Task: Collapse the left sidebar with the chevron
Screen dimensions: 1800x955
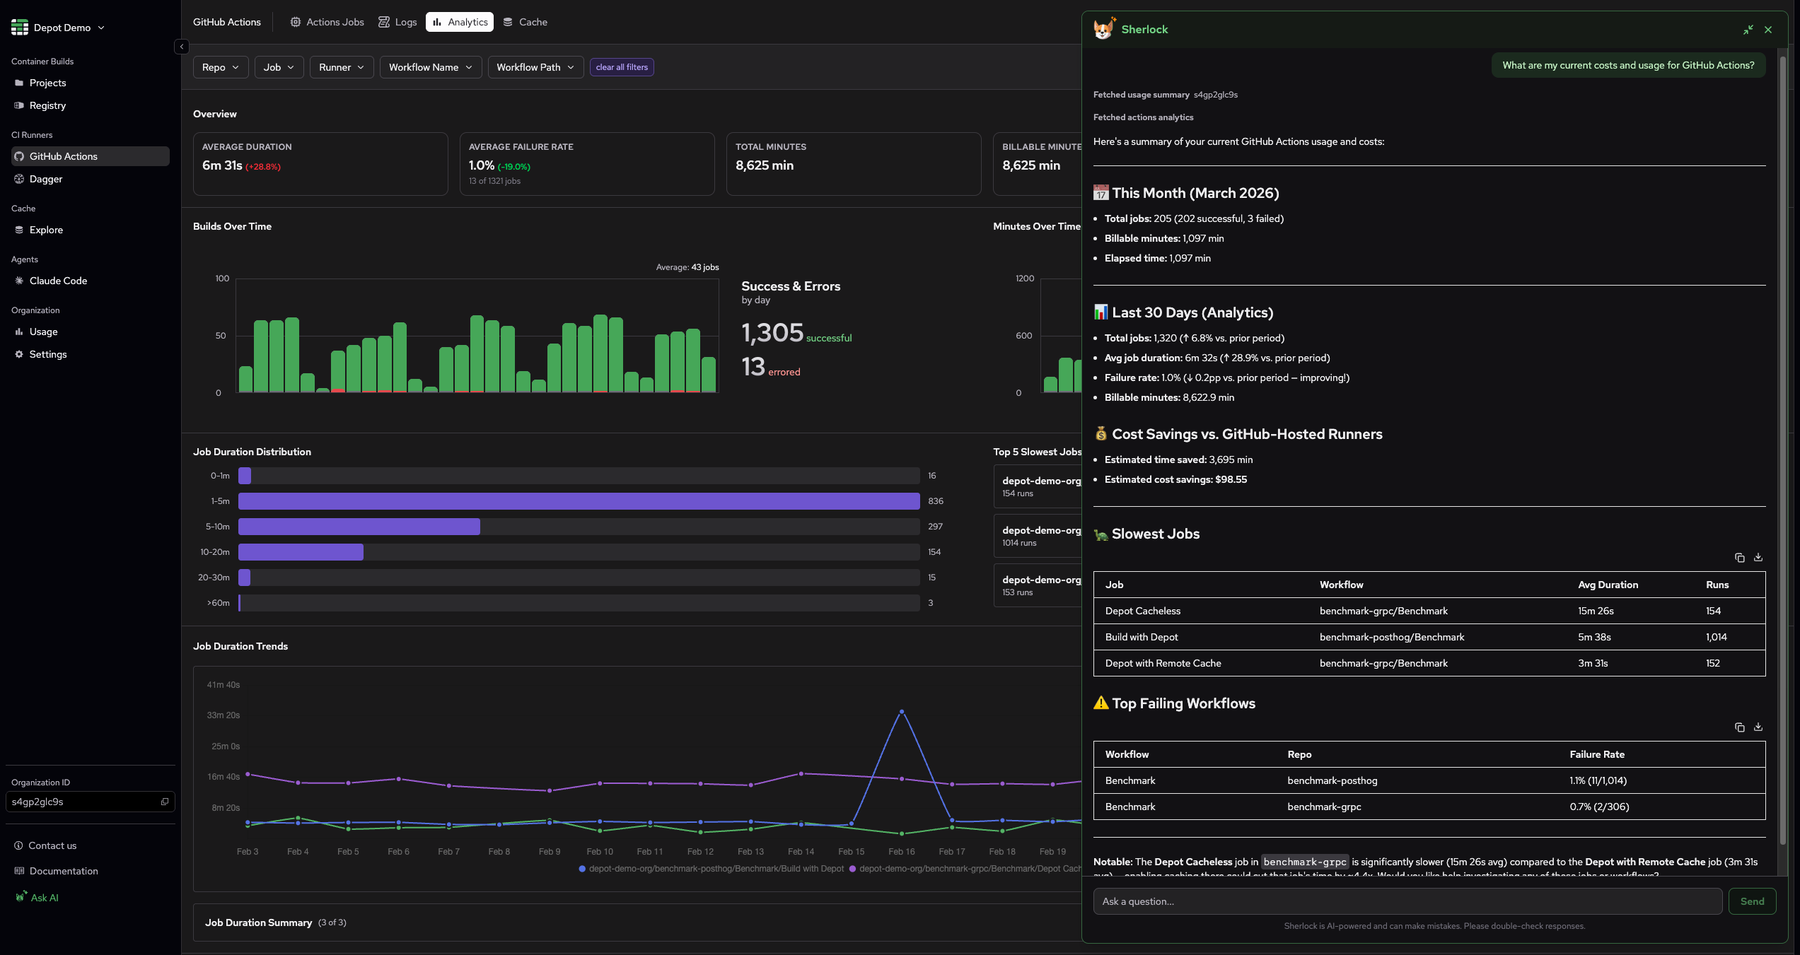Action: point(181,47)
